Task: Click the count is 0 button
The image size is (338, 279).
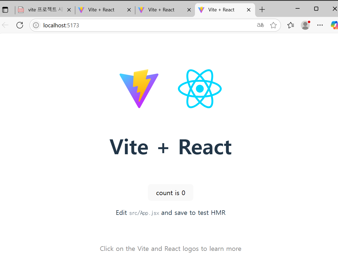Action: pyautogui.click(x=171, y=193)
